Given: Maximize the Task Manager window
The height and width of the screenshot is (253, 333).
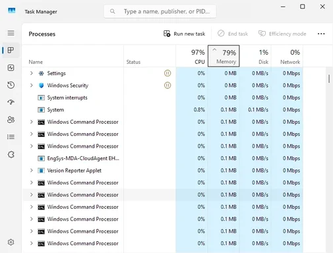Looking at the screenshot, I should pyautogui.click(x=303, y=7).
